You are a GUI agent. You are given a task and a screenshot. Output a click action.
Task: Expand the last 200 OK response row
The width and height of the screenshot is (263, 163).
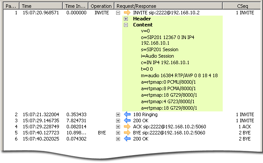click(x=118, y=139)
